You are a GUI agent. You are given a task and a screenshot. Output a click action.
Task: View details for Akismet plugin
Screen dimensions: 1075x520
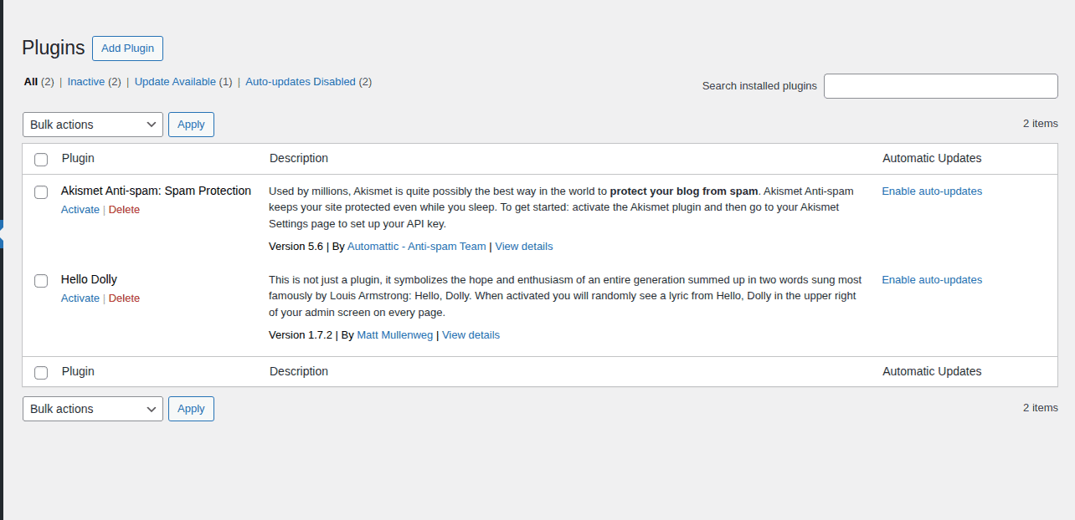click(x=524, y=247)
